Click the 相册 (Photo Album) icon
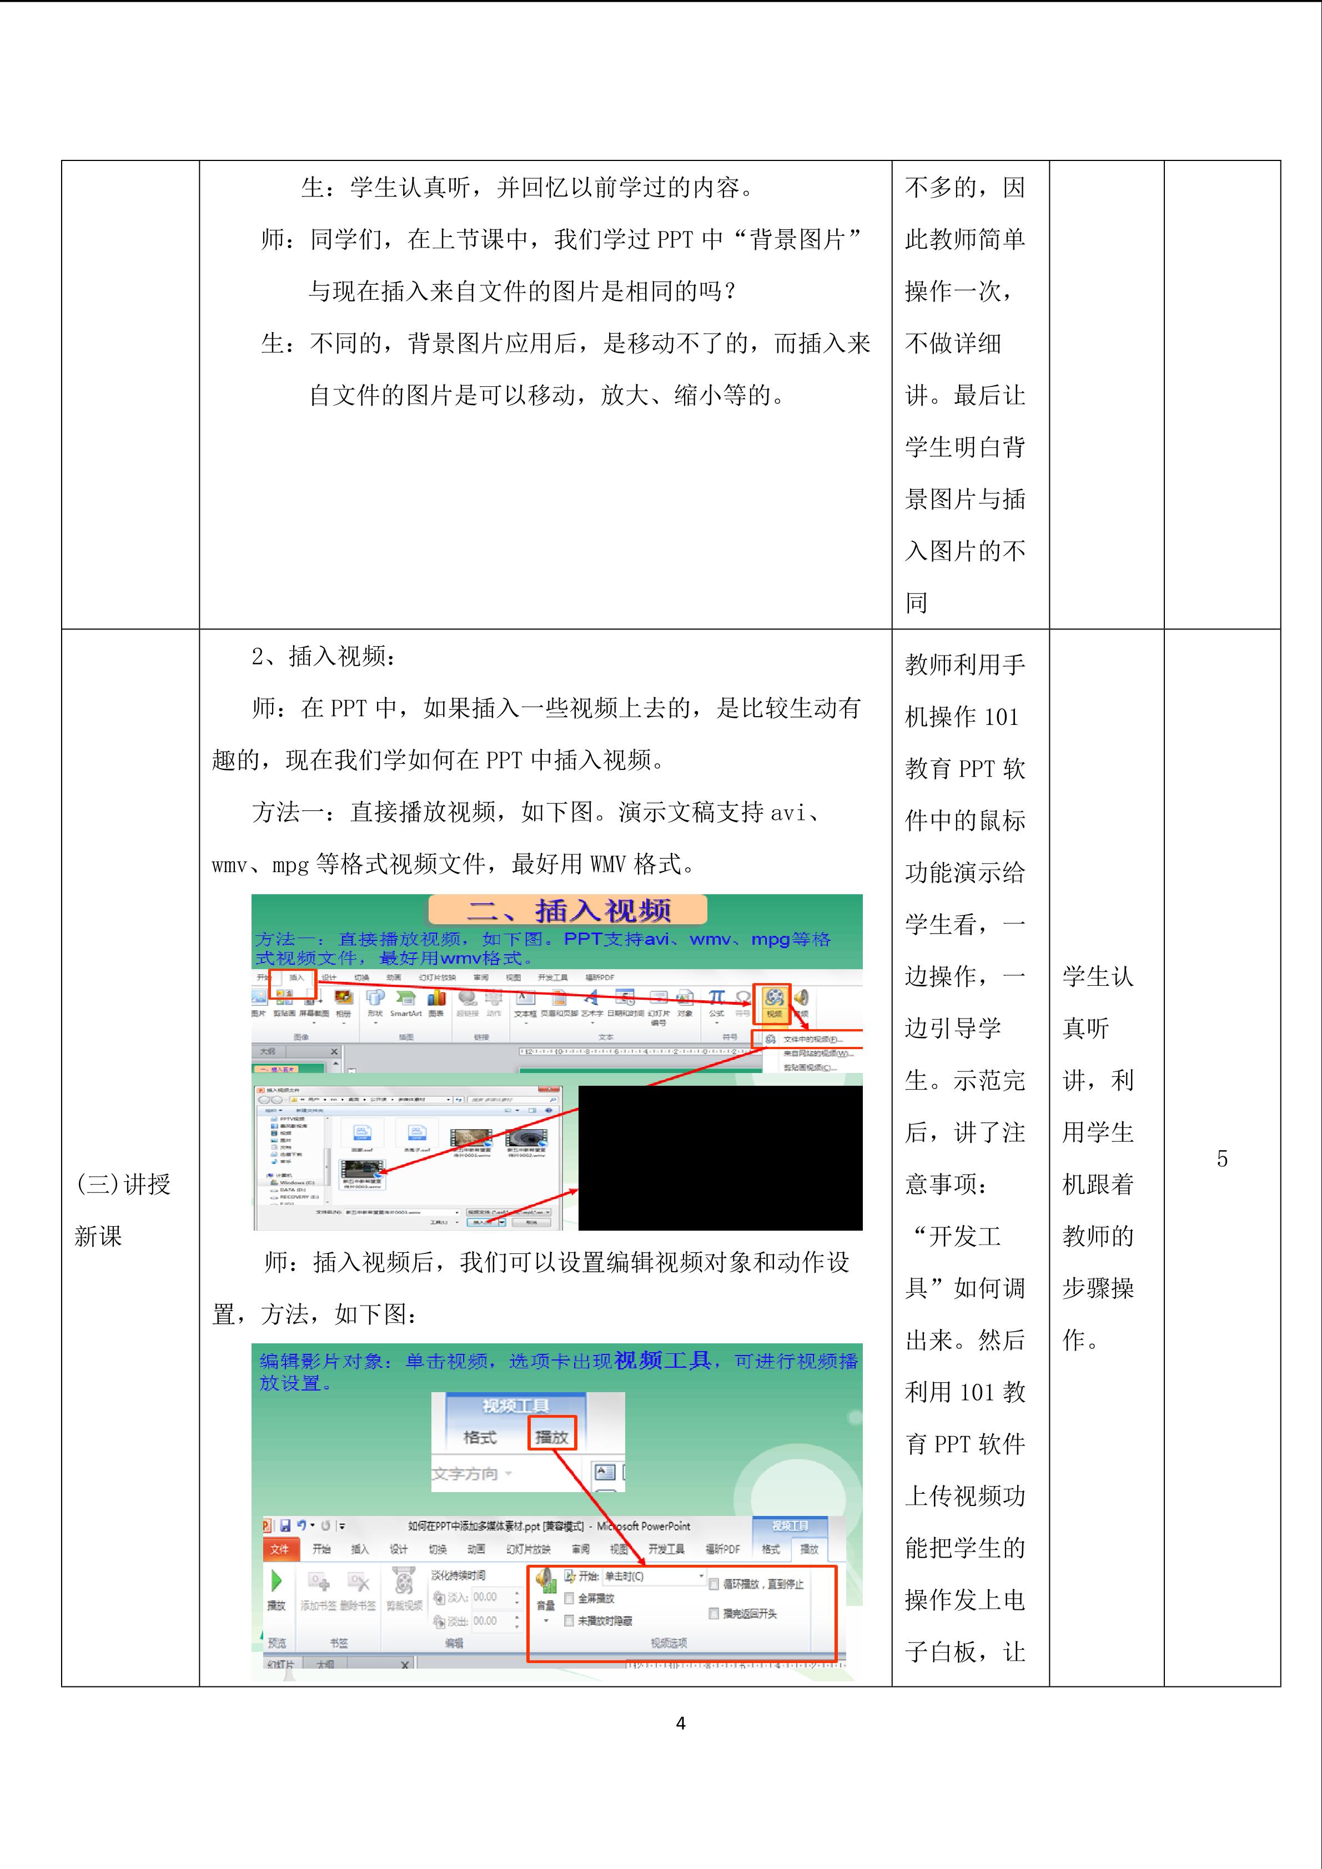The width and height of the screenshot is (1322, 1869). 344,998
